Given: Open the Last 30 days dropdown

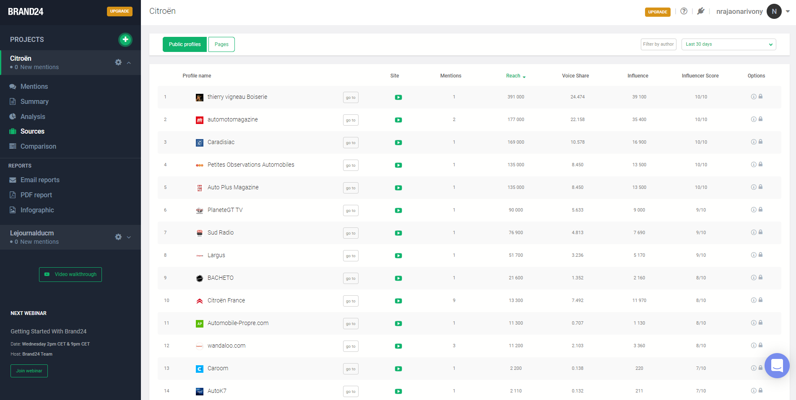Looking at the screenshot, I should (728, 44).
